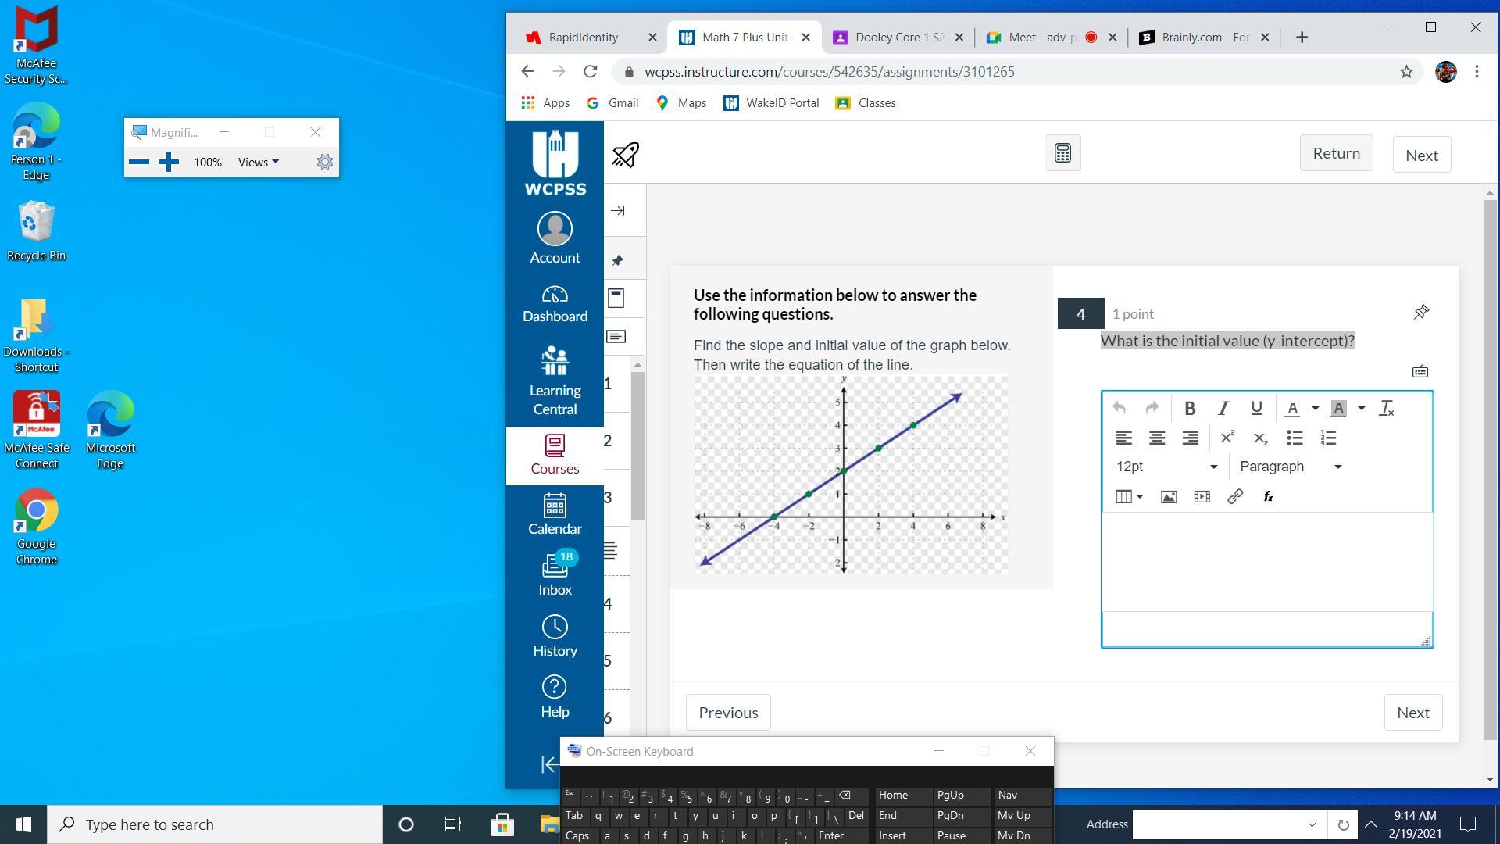Open the text color picker arrow
This screenshot has height=844, width=1500.
pos(1316,408)
